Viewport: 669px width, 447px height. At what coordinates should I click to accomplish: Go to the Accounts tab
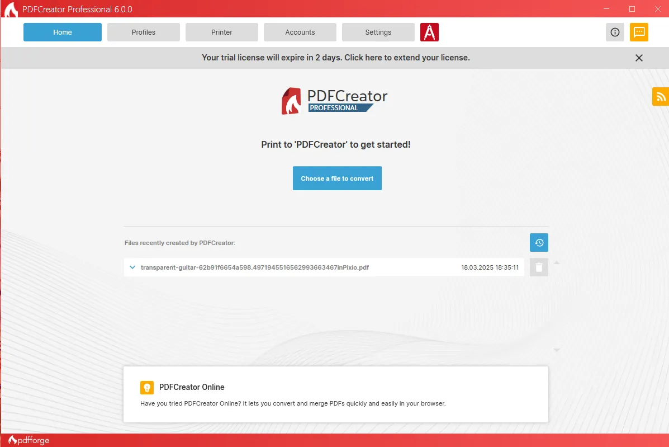(x=300, y=32)
